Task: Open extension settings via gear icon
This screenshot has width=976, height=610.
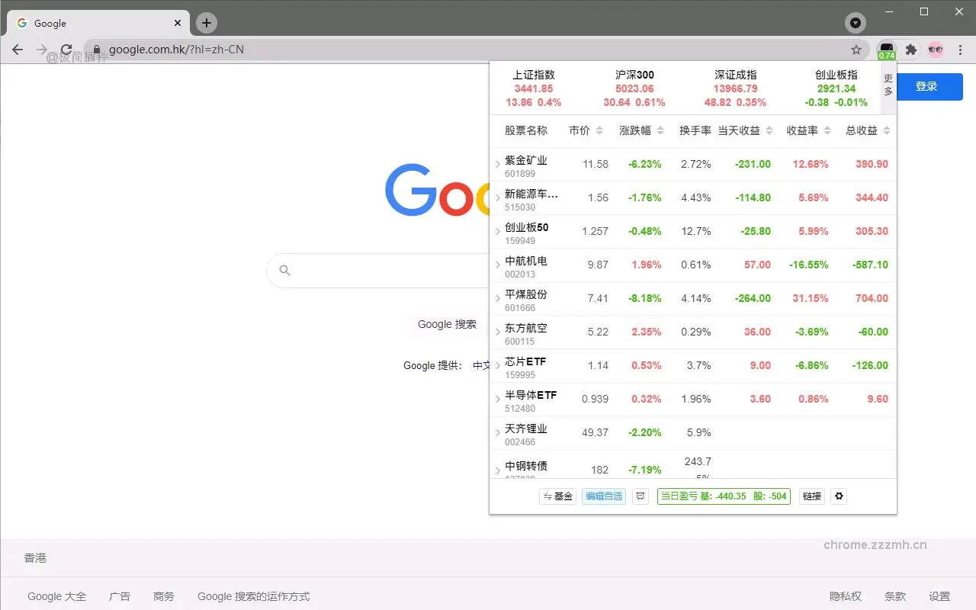Action: (x=839, y=496)
